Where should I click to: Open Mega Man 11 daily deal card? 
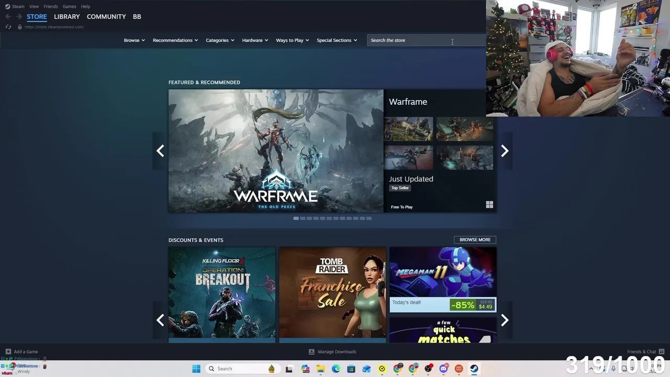tap(443, 280)
